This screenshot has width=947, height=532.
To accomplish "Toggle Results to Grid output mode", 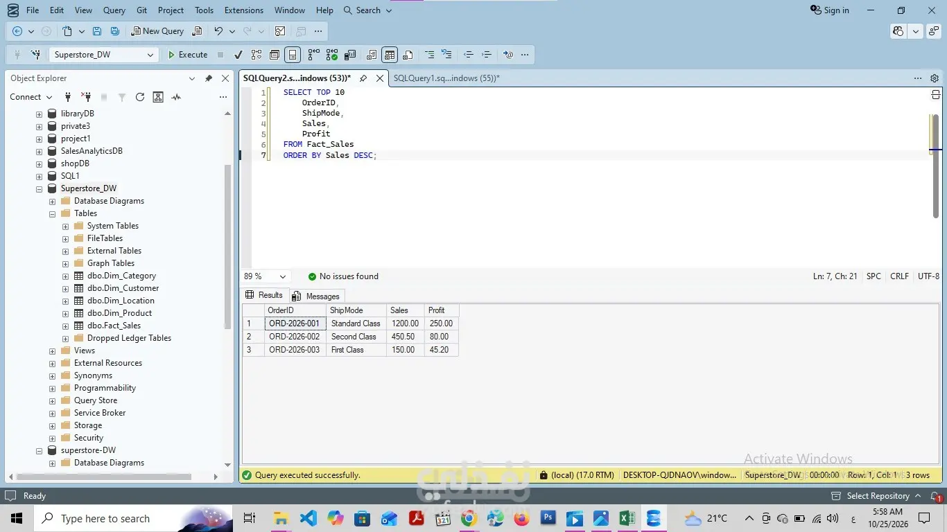I will 390,55.
